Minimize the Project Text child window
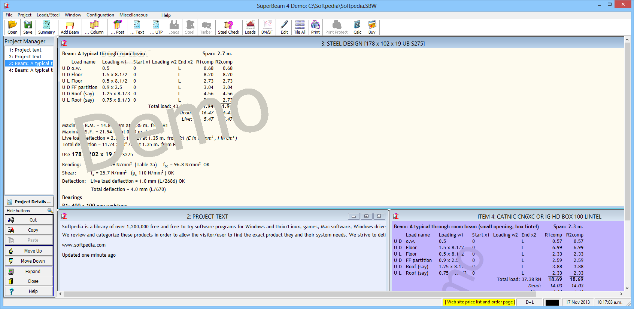Viewport: 634px width, 309px height. point(354,216)
